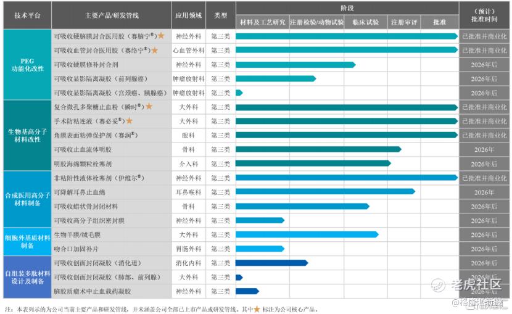Click the star symbol in the footnote
Screen dimensions: 512x314
pyautogui.click(x=257, y=309)
